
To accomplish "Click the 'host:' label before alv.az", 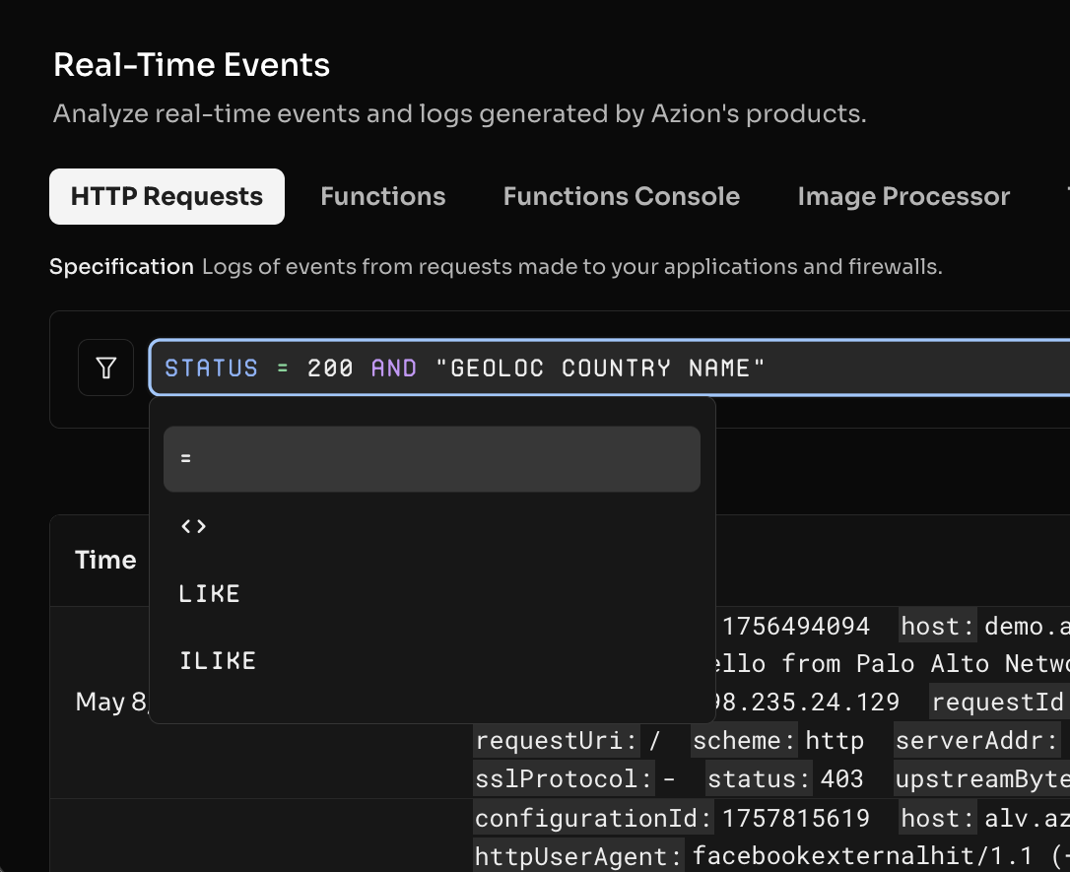I will pyautogui.click(x=938, y=818).
